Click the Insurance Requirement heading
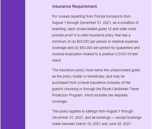 tap(74, 6)
